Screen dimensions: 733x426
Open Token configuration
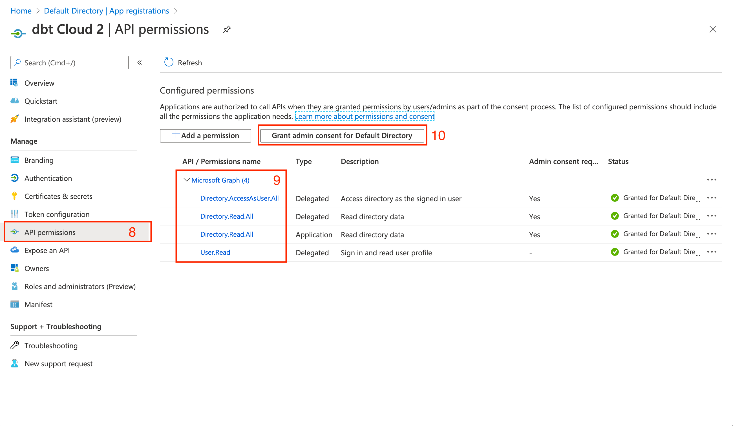click(x=57, y=214)
